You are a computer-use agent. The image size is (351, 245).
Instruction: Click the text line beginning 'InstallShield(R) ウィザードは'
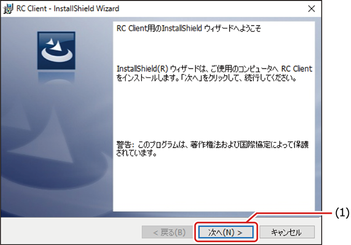(x=214, y=68)
